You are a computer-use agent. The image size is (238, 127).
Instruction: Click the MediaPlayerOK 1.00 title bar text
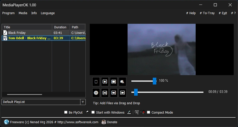(19, 5)
